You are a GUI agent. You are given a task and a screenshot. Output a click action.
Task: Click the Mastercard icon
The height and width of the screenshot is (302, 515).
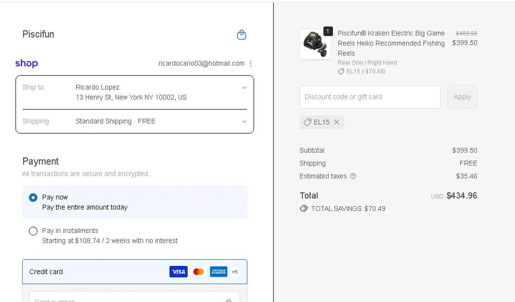[x=198, y=272]
